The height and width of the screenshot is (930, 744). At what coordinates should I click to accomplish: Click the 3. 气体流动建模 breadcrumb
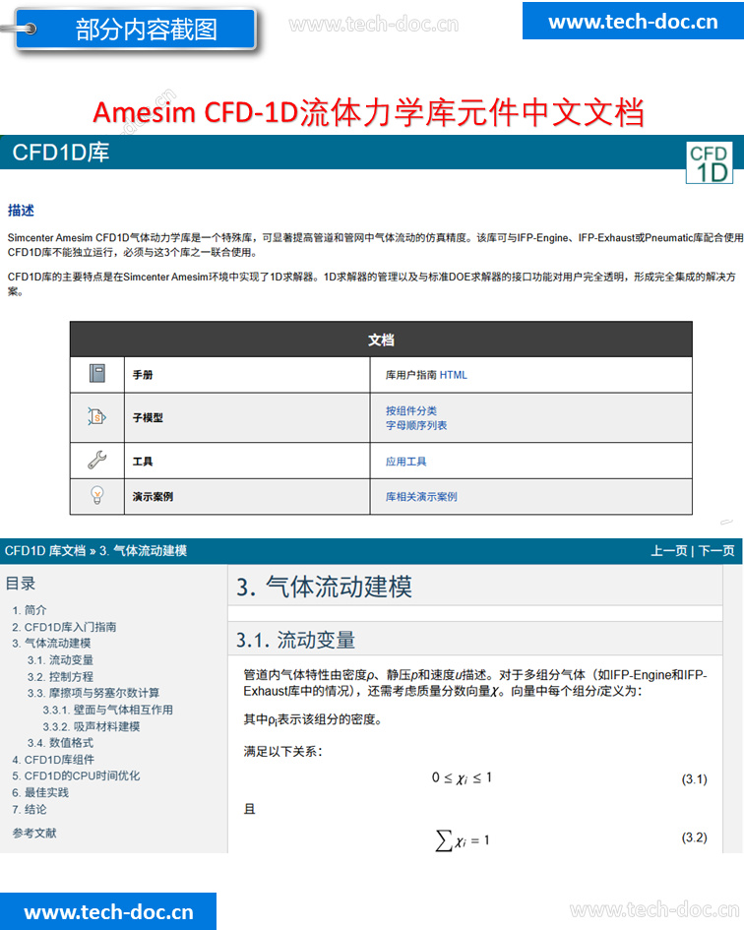click(143, 551)
